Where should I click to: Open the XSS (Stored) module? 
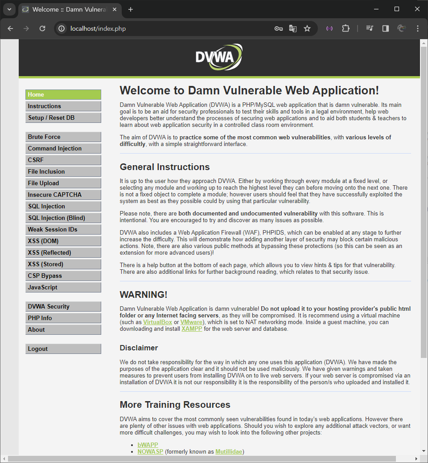[x=63, y=264]
